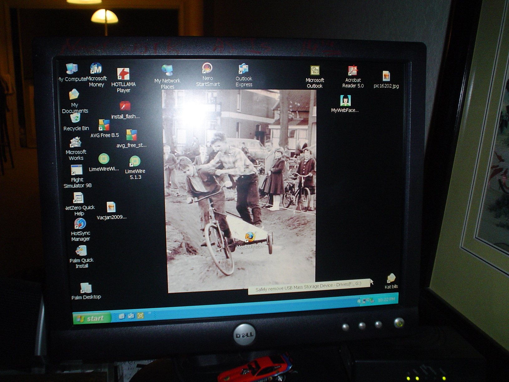Select the install_flash installer icon
The width and height of the screenshot is (509, 382).
click(125, 110)
